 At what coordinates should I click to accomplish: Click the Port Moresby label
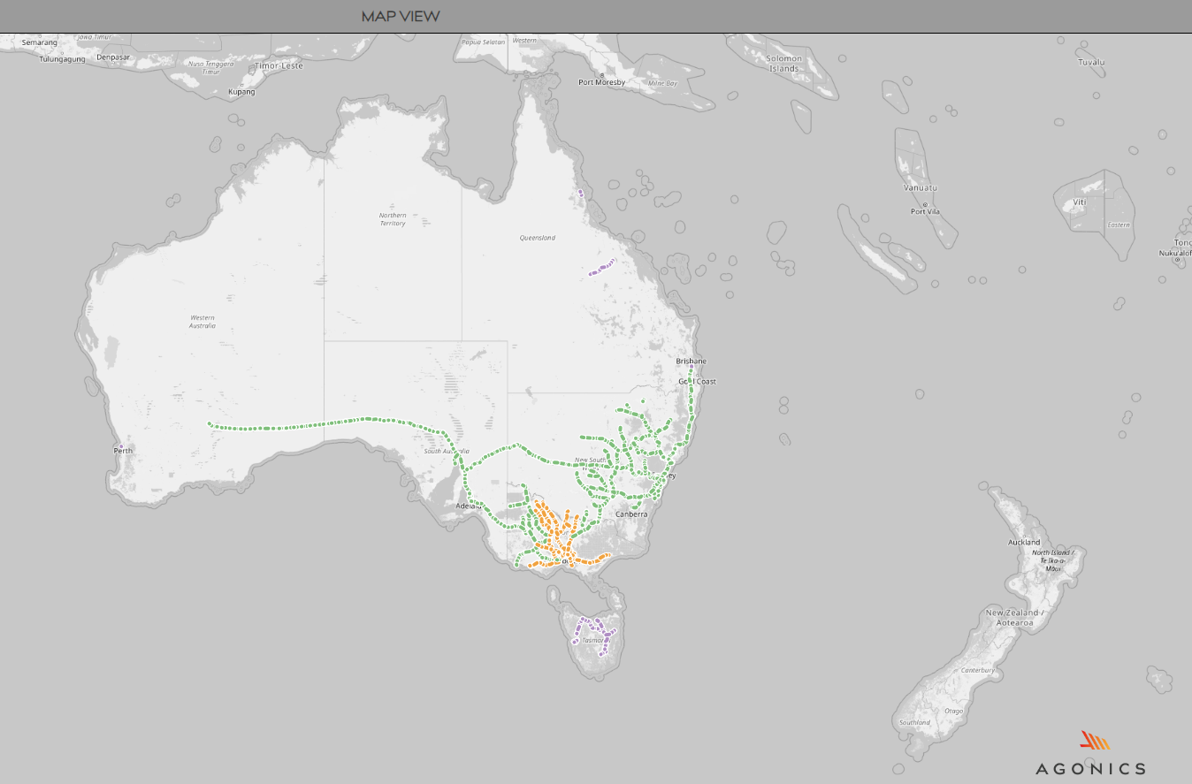click(x=602, y=82)
